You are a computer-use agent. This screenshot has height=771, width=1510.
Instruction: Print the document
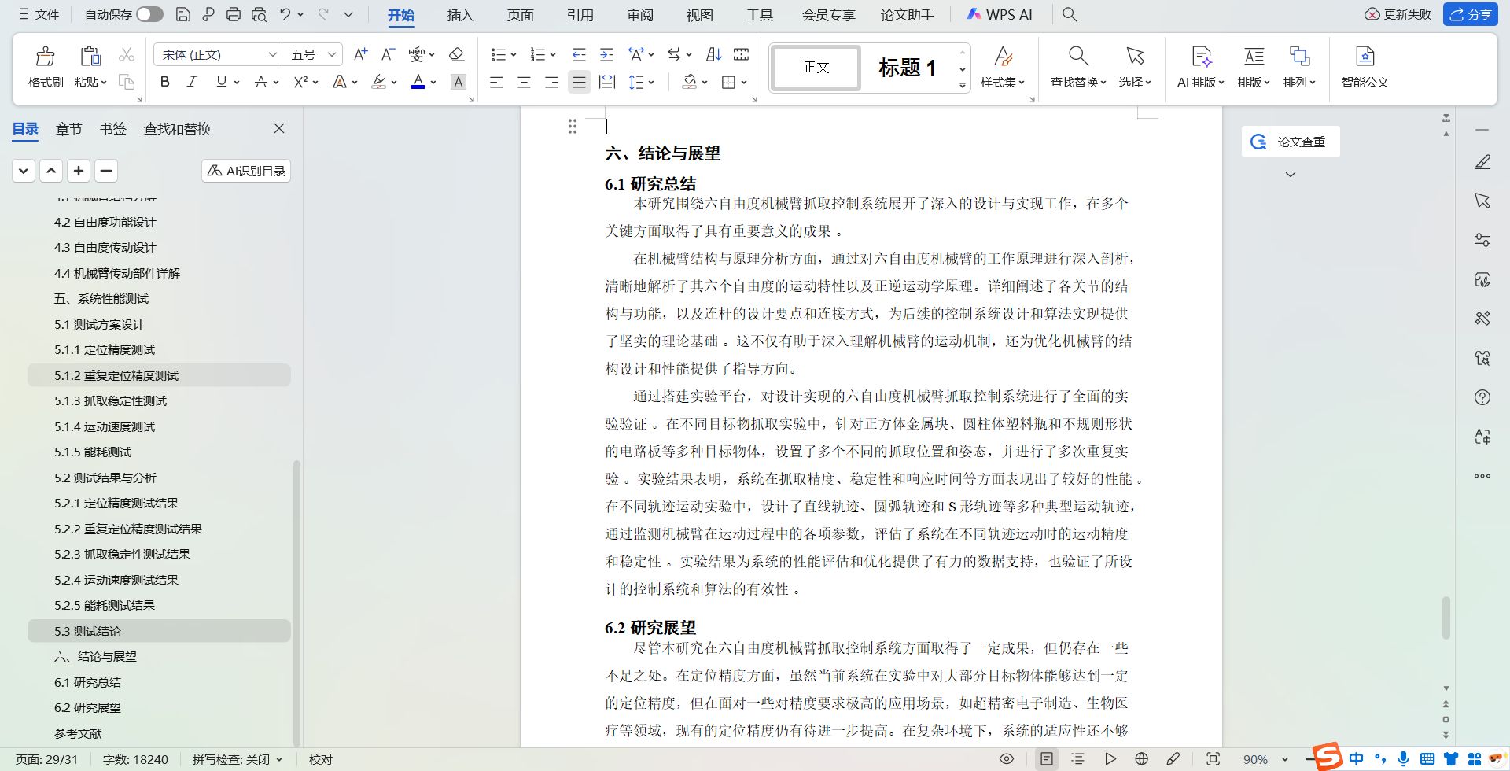pyautogui.click(x=234, y=14)
